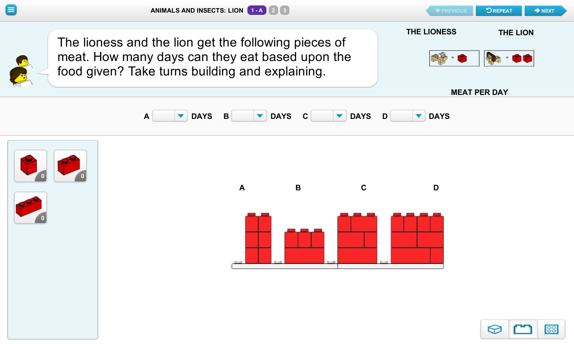Viewport: 574px width, 344px height.
Task: Open the hamburger menu icon
Action: pos(11,10)
